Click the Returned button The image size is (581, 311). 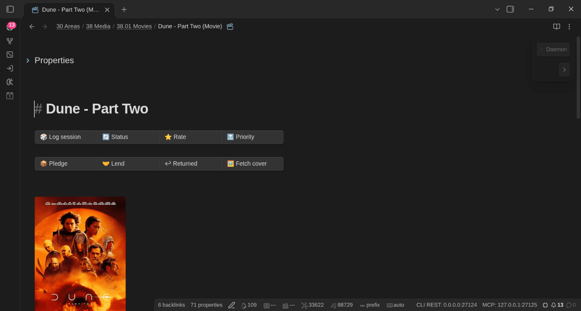click(190, 164)
